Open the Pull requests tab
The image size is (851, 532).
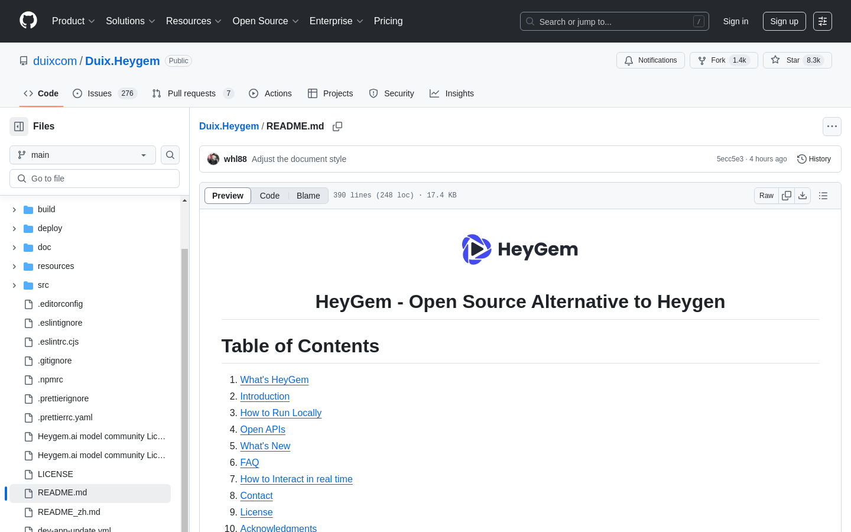click(x=193, y=93)
